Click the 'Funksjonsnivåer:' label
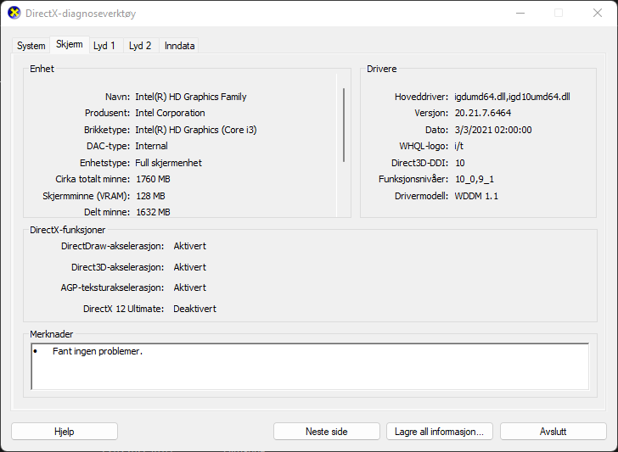618x452 pixels. coord(413,180)
